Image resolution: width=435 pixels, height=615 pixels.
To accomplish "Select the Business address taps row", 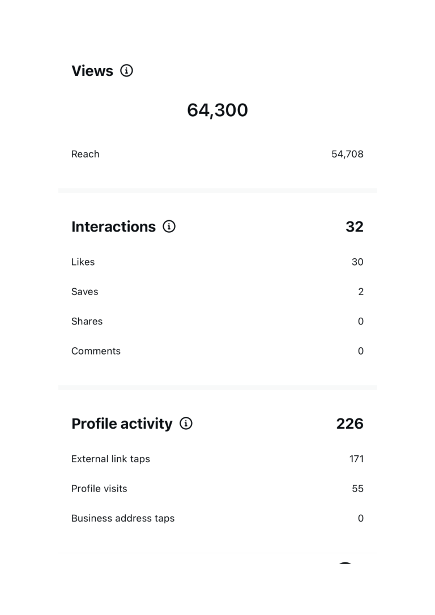I will [x=217, y=519].
